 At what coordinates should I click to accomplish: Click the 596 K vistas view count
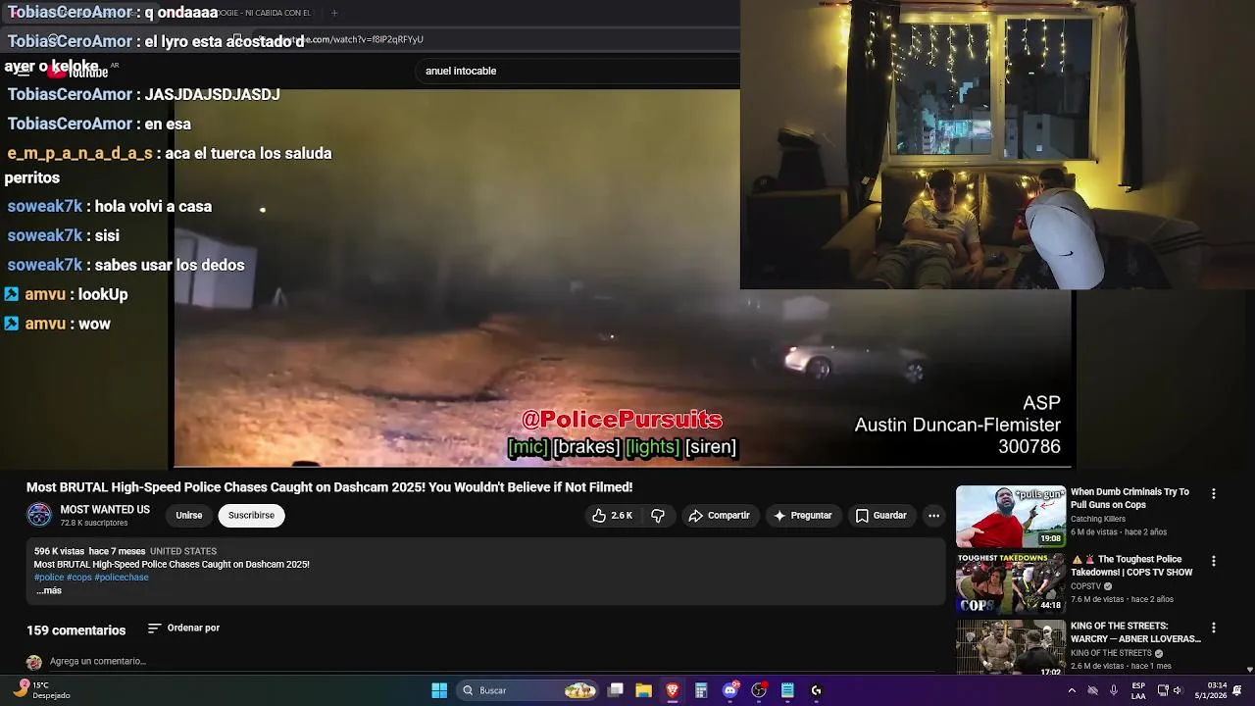click(x=59, y=552)
